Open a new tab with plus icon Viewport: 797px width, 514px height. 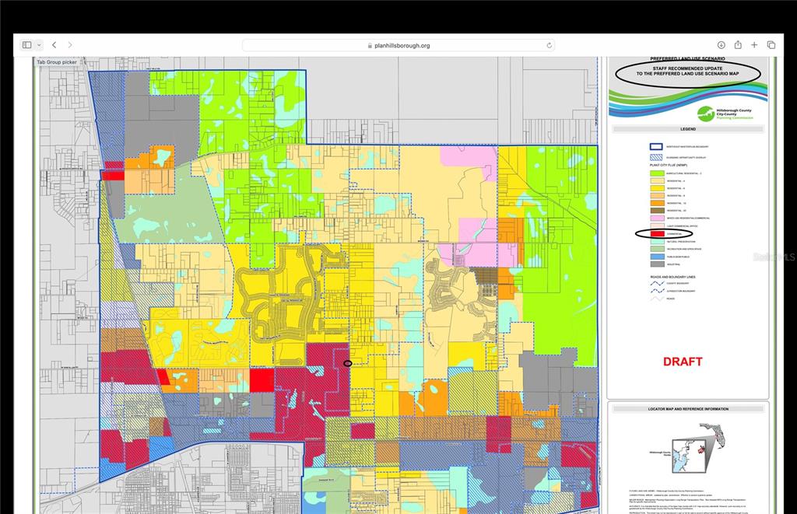(x=754, y=45)
